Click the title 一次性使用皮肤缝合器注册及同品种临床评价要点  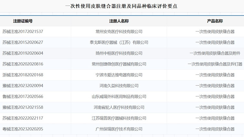(x=122, y=6)
